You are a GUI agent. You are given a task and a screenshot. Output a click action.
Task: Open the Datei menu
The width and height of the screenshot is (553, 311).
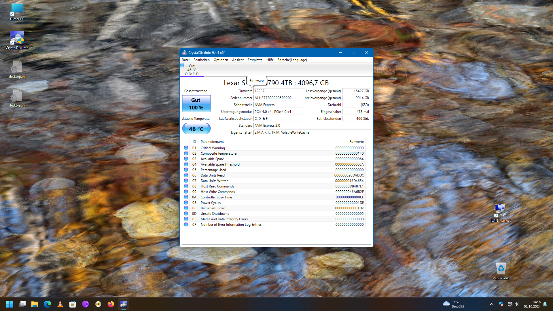[185, 60]
